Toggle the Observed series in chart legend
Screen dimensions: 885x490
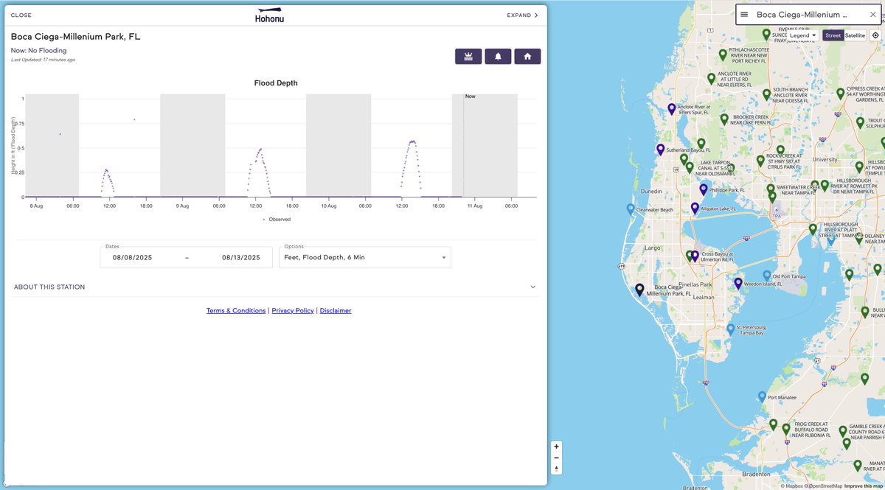277,219
